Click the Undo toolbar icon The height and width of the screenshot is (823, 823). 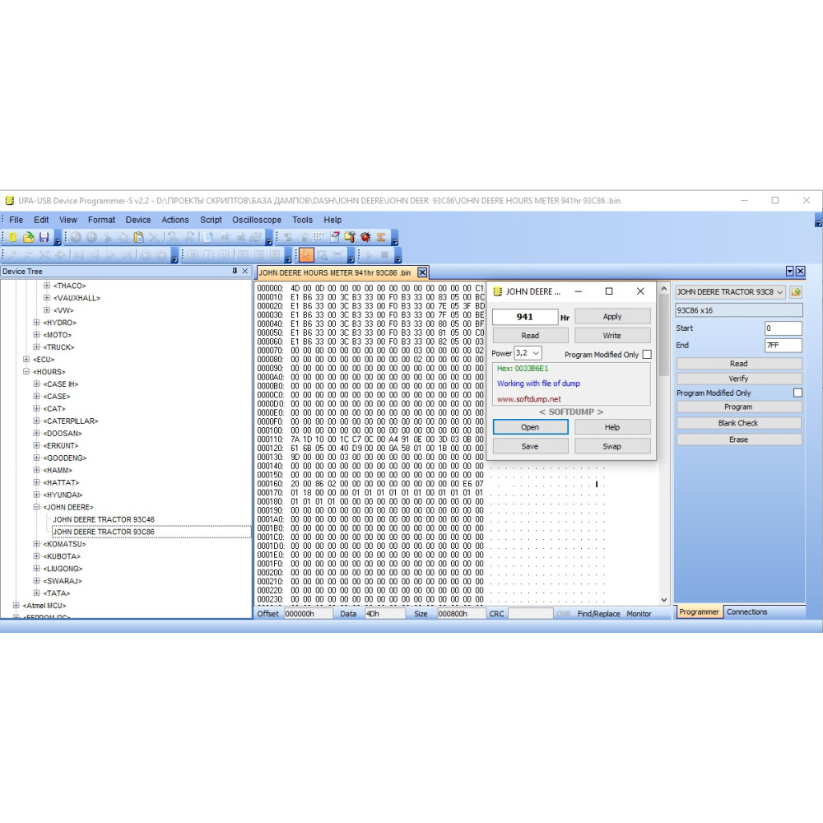tap(76, 237)
